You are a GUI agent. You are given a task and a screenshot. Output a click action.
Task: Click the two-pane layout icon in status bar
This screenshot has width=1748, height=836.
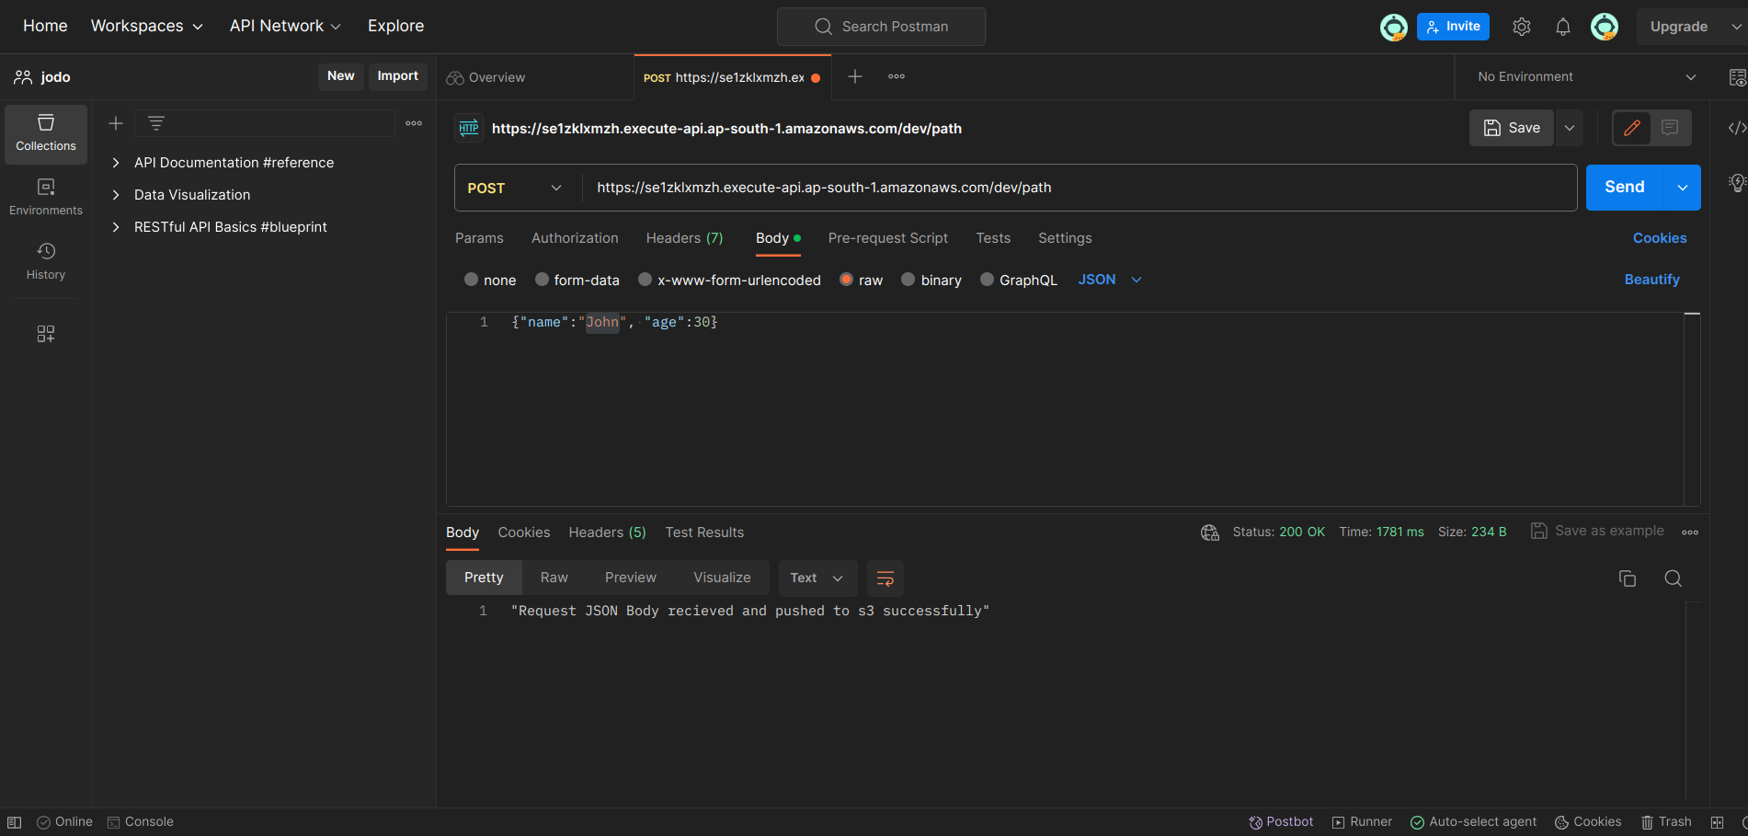click(x=1717, y=822)
